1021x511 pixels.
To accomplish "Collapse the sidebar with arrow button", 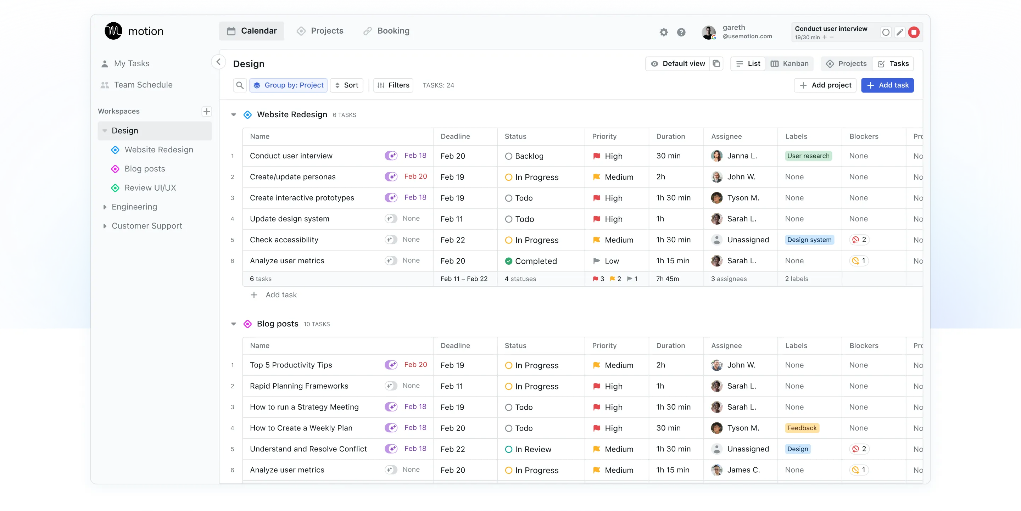I will point(218,62).
